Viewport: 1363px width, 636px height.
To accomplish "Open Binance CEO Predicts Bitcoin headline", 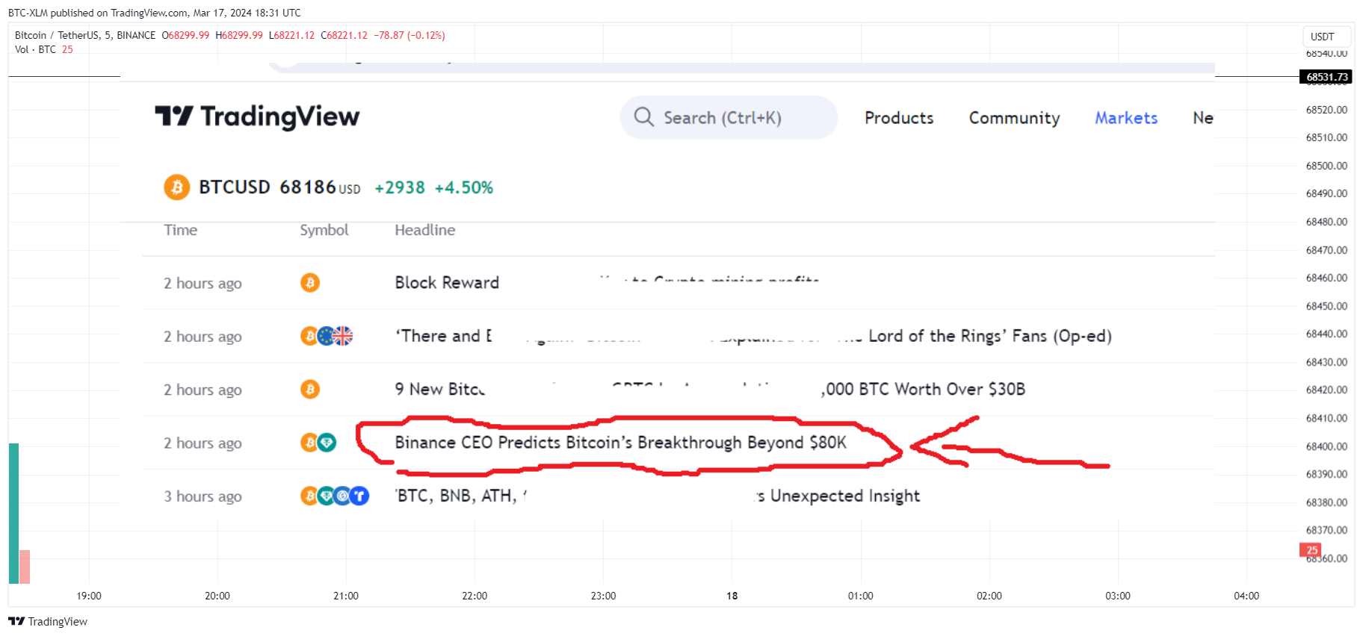I will tap(621, 443).
